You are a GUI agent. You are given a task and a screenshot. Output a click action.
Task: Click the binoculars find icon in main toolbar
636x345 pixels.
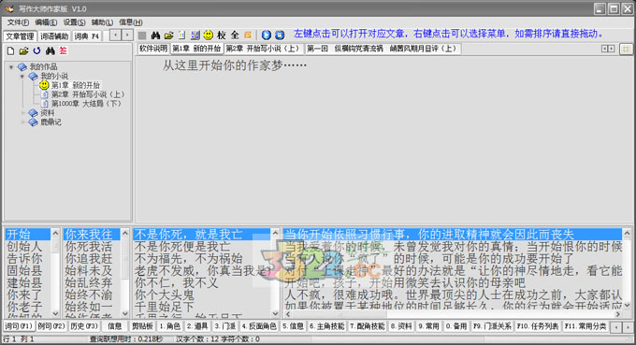155,36
